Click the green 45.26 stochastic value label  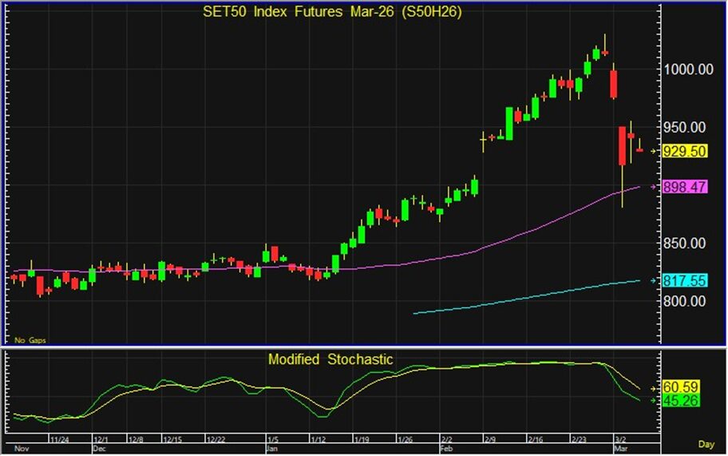[683, 400]
